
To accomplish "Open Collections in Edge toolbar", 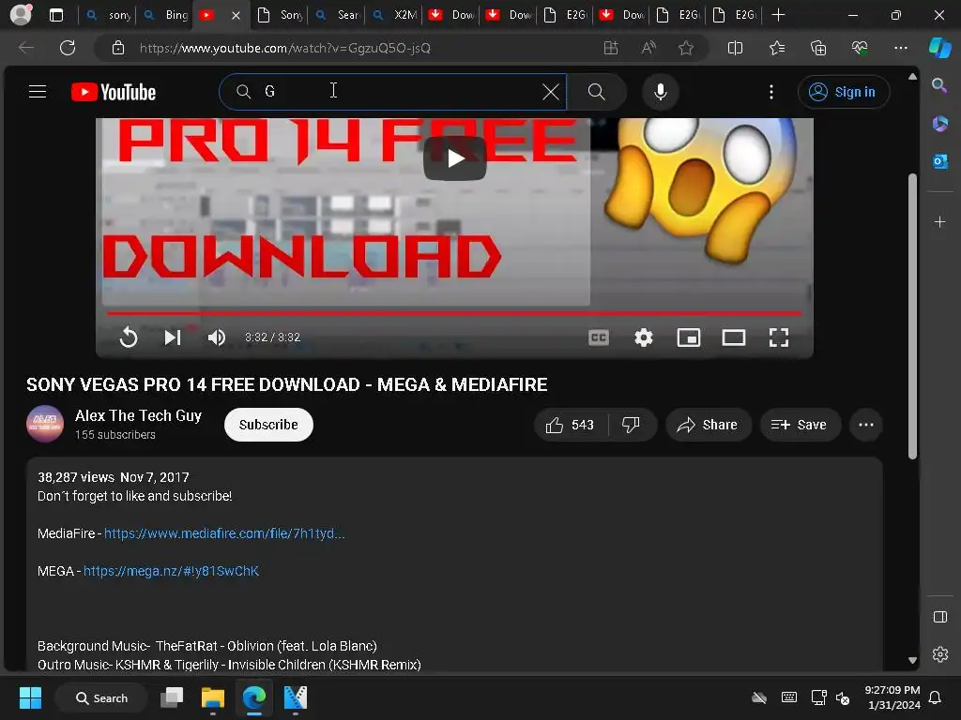I will click(x=818, y=48).
